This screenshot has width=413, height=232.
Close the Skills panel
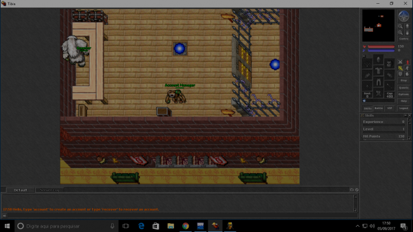pyautogui.click(x=410, y=115)
